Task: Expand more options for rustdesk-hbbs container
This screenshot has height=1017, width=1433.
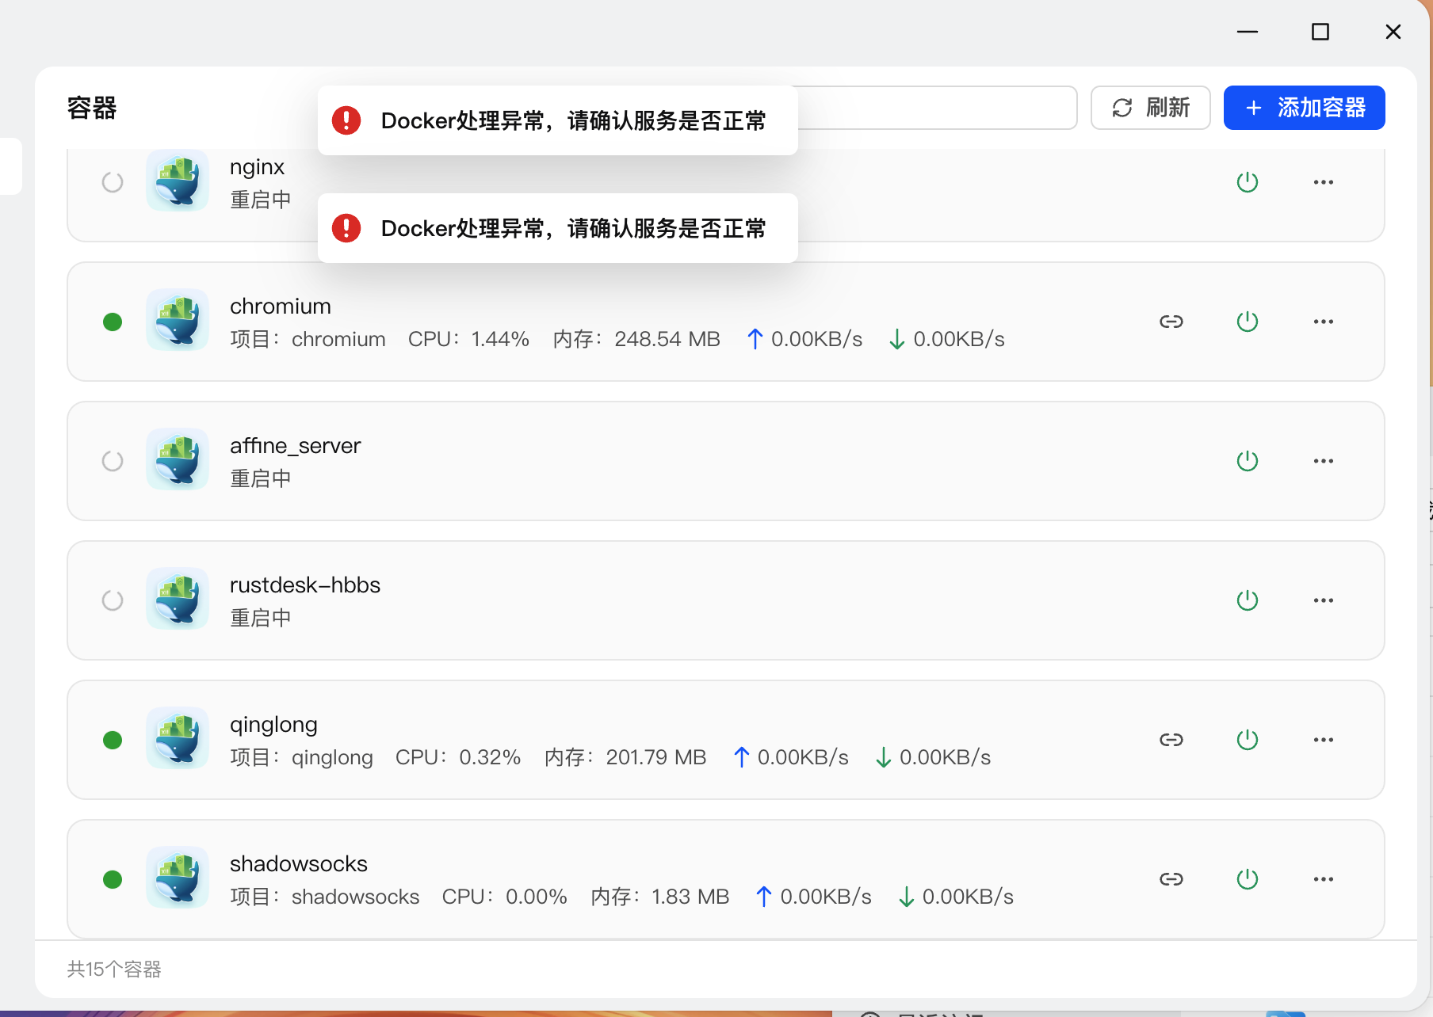Action: 1323,600
